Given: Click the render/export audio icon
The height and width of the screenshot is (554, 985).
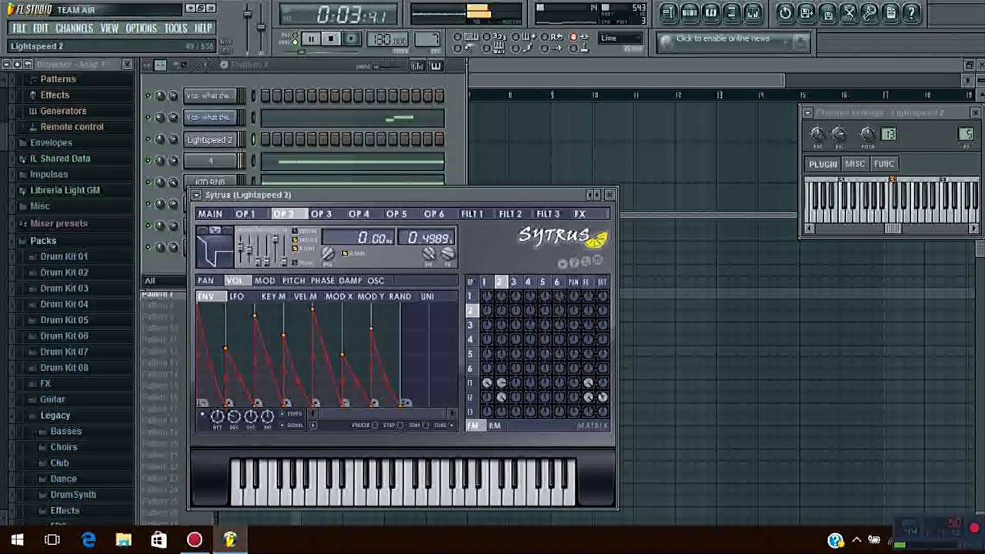Looking at the screenshot, I should point(827,12).
